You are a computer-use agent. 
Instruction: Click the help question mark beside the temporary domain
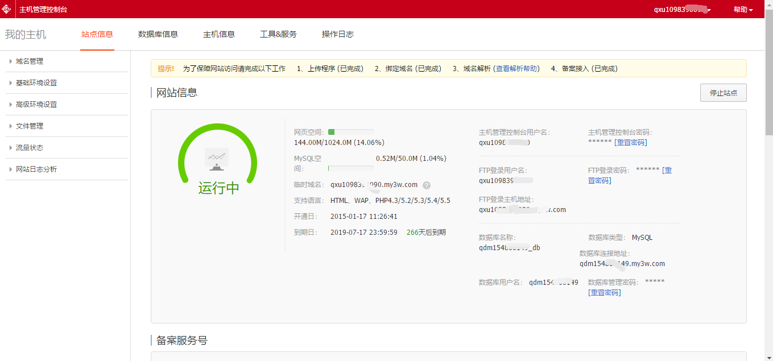(427, 185)
